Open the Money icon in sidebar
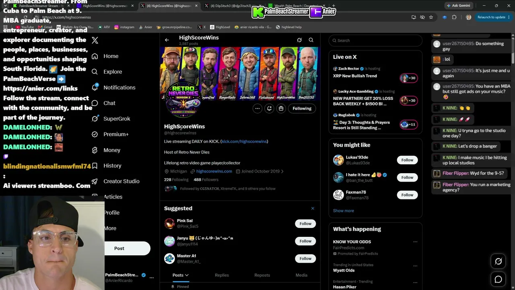 [x=95, y=150]
